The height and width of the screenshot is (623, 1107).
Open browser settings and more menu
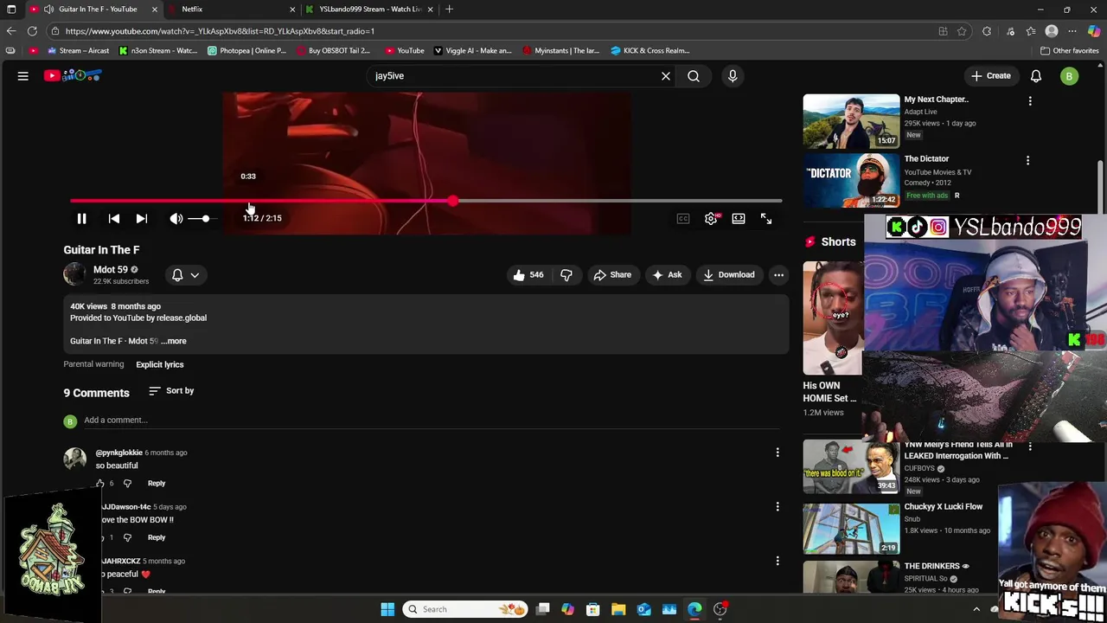point(1072,31)
